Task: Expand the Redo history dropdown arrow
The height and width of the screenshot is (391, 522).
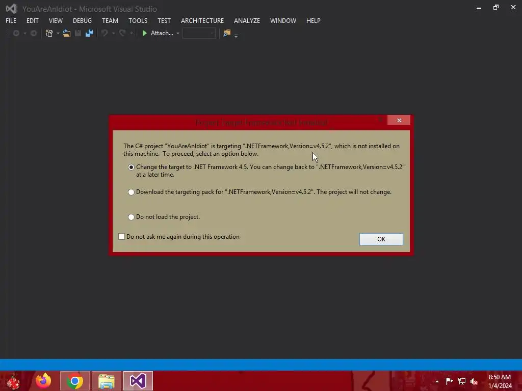Action: pyautogui.click(x=132, y=33)
